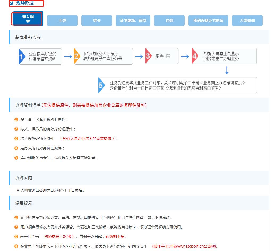
Task: Expand the dropdown arrow under 新入网
Action: pyautogui.click(x=27, y=22)
